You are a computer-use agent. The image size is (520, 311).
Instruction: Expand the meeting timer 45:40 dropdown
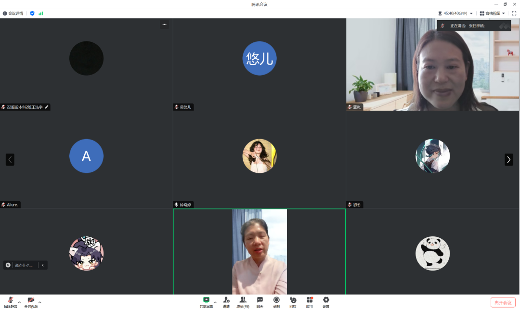(471, 13)
